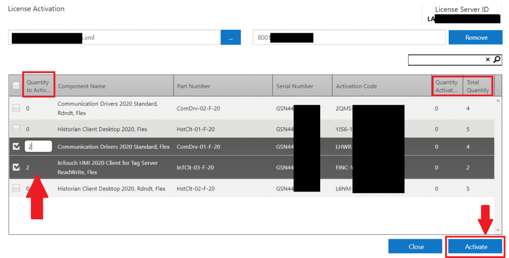Viewport: 509px width, 258px height.
Task: Sort by Quantity Activated column header
Action: tap(447, 86)
